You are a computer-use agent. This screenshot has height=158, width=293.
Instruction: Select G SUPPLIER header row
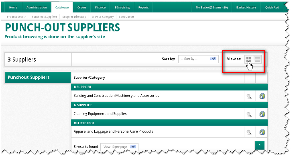coord(169,105)
